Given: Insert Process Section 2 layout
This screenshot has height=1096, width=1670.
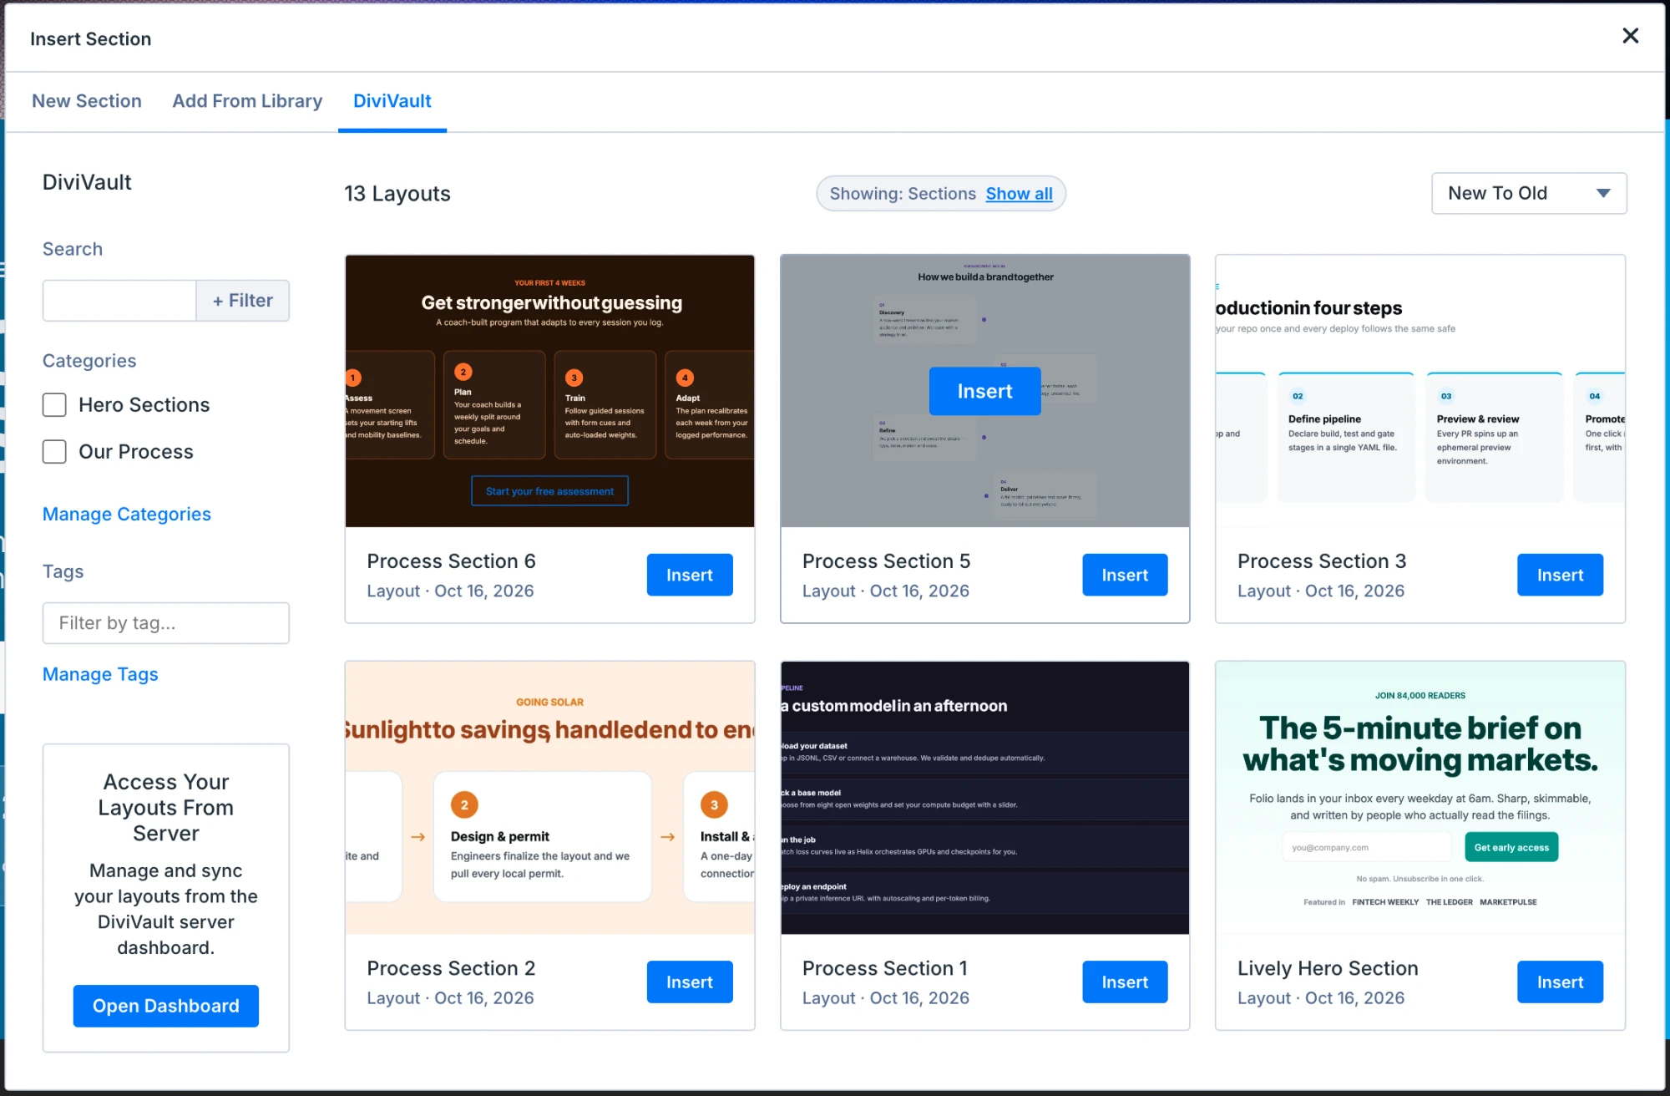Looking at the screenshot, I should coord(690,982).
